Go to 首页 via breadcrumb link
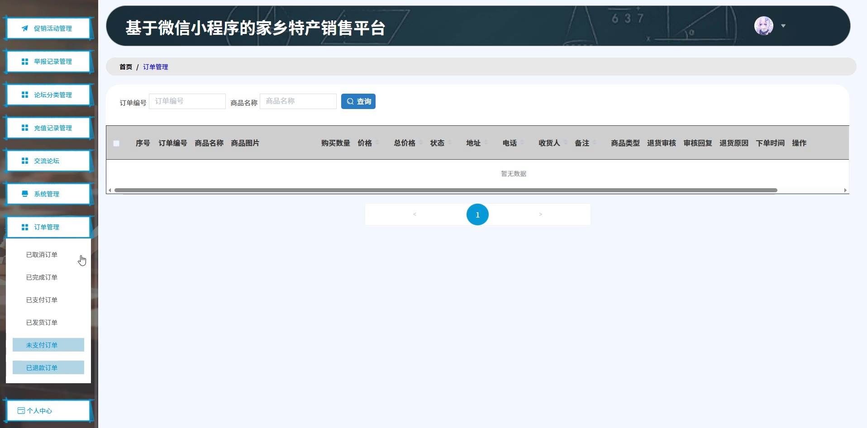The width and height of the screenshot is (867, 428). coord(126,67)
